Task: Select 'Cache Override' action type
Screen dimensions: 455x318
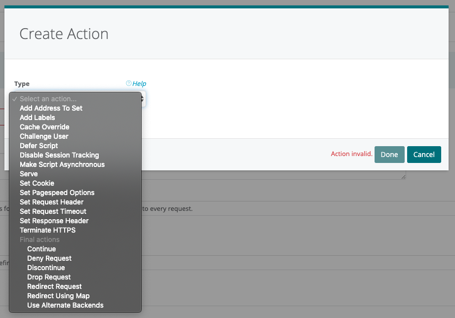Action: 44,127
